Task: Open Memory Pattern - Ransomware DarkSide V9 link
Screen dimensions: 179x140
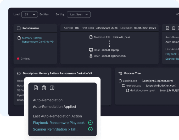Action: click(37, 40)
